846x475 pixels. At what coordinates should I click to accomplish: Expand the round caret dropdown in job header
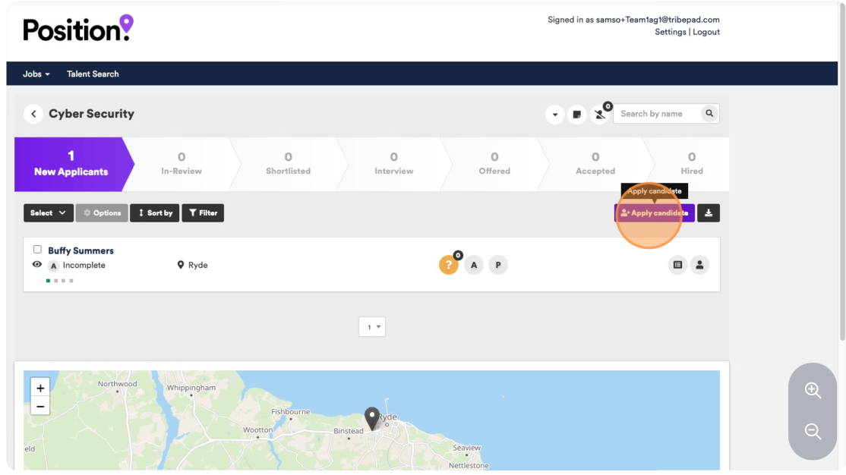click(x=554, y=115)
